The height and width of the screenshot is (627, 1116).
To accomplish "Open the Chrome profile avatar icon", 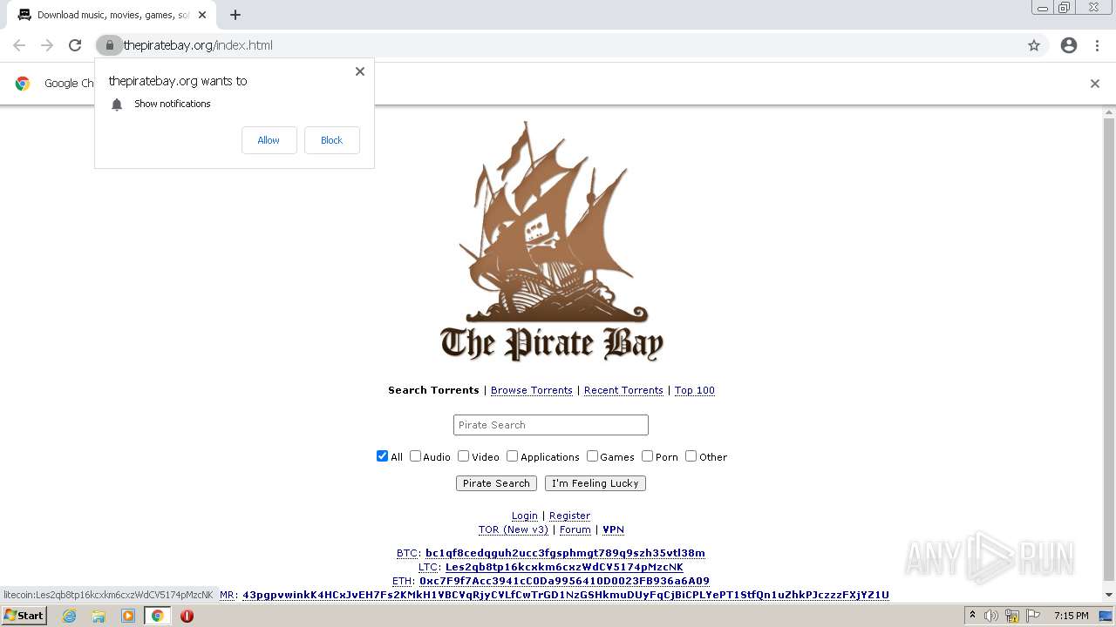I will point(1069,45).
